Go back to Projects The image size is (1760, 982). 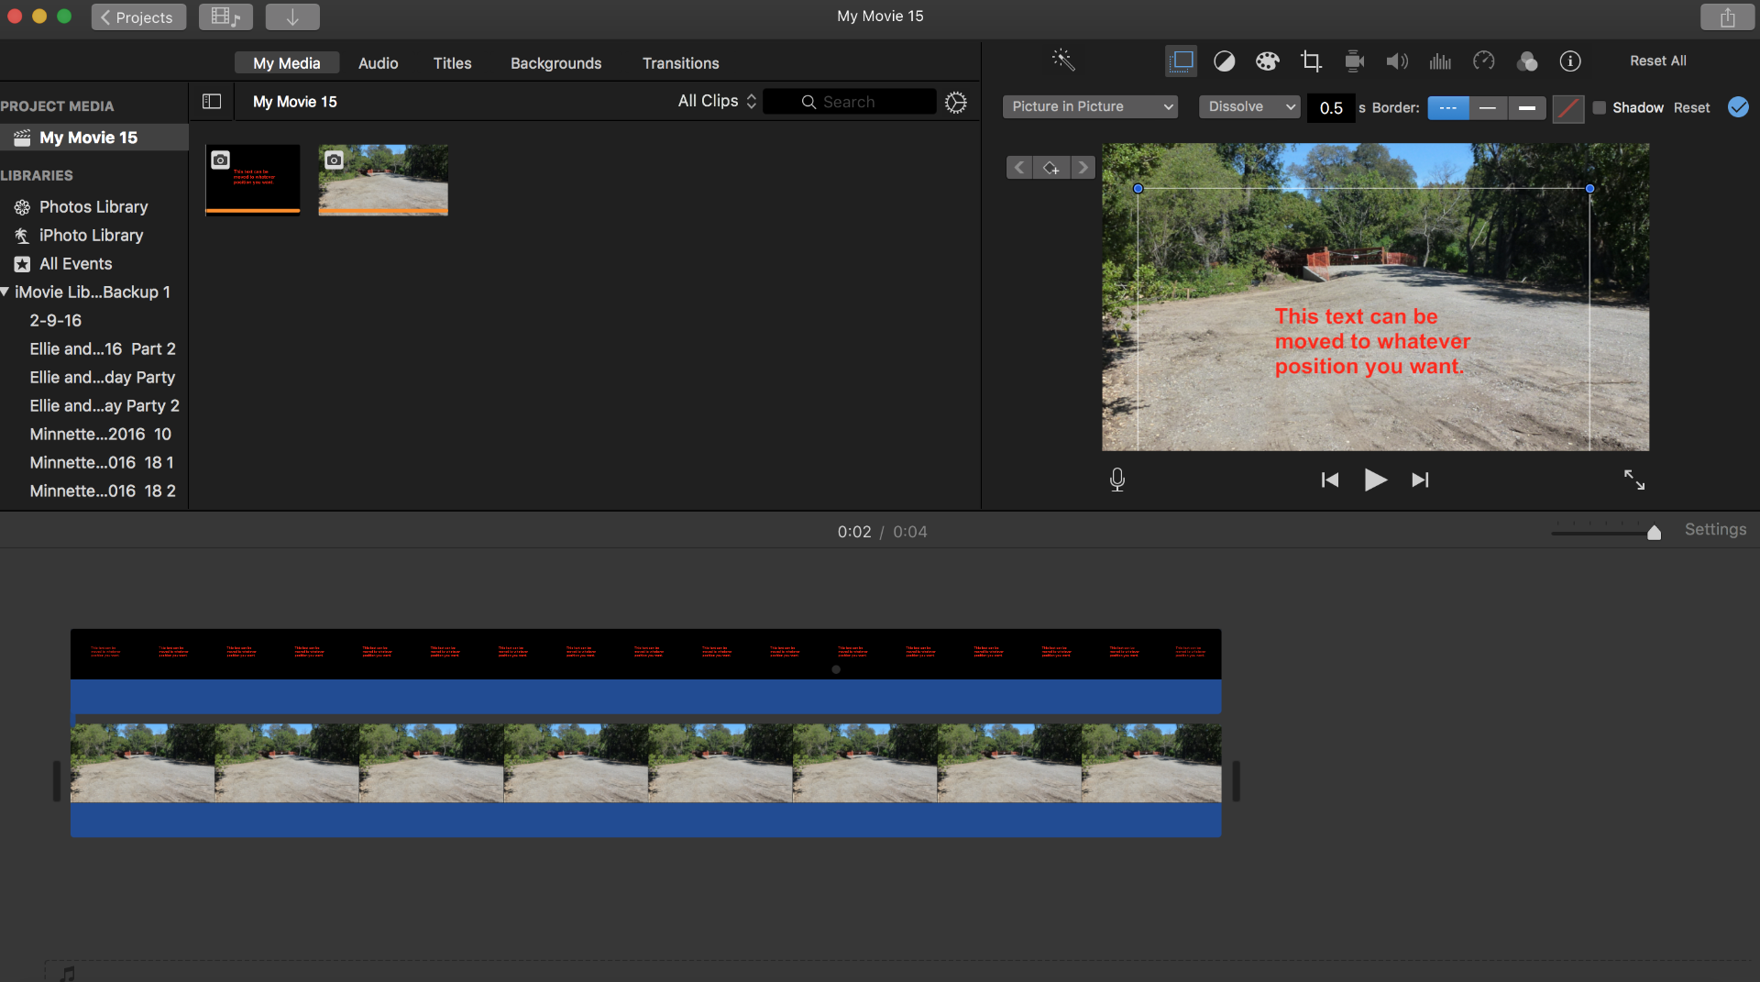point(137,17)
